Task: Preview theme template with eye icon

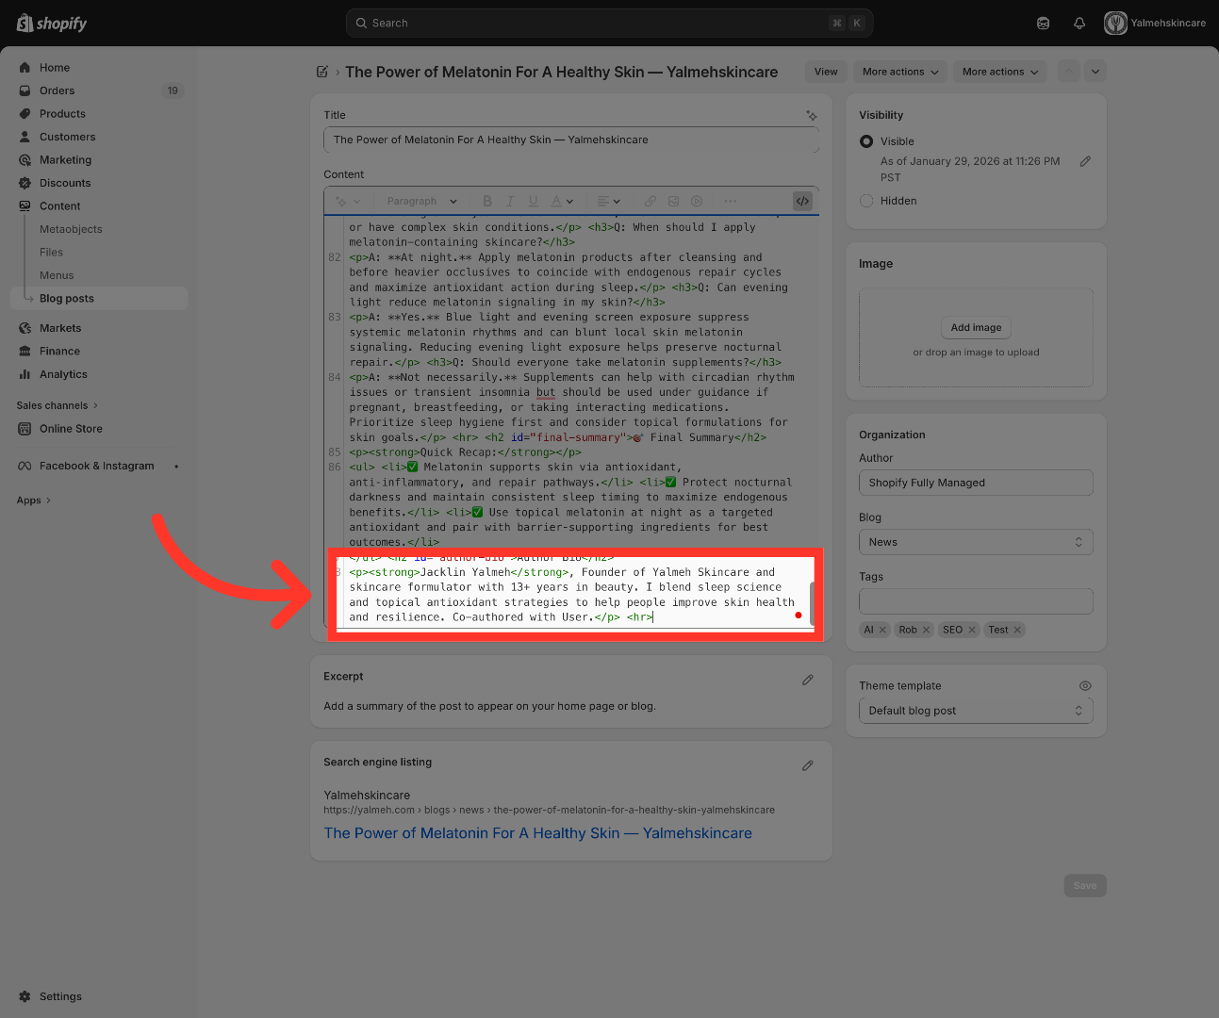Action: [x=1085, y=686]
